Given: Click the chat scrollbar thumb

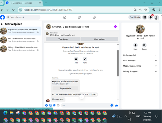Looking at the screenshot, I should point(118,63).
